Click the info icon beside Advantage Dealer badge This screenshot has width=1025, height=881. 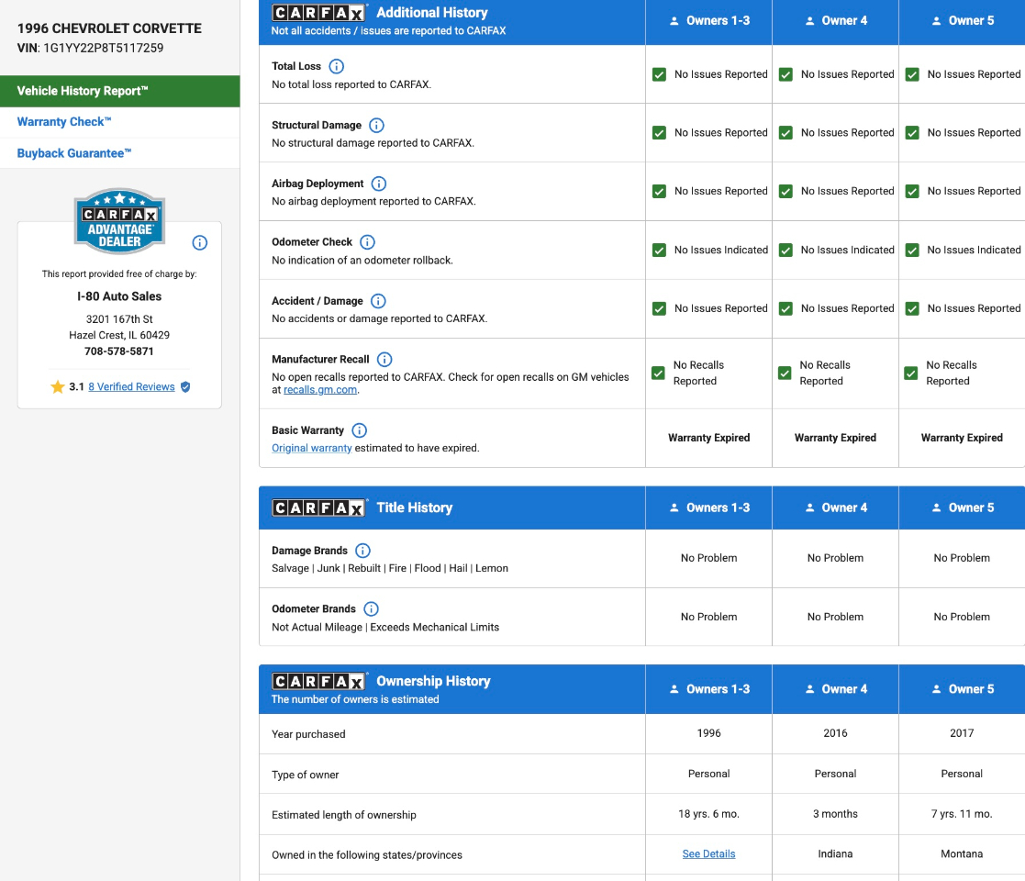[x=199, y=243]
